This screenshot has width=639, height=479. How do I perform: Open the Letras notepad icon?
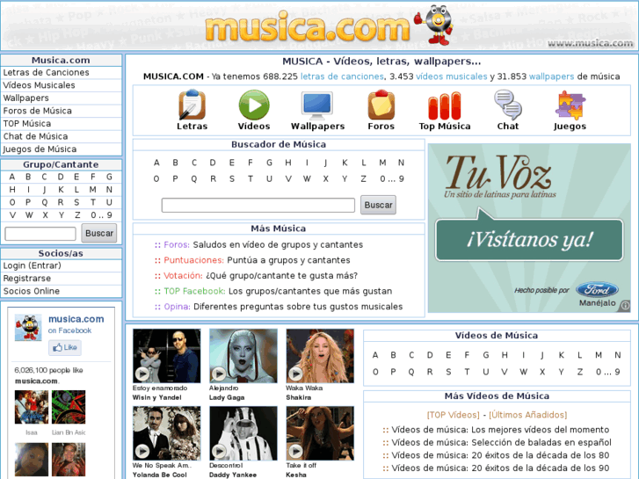point(192,105)
